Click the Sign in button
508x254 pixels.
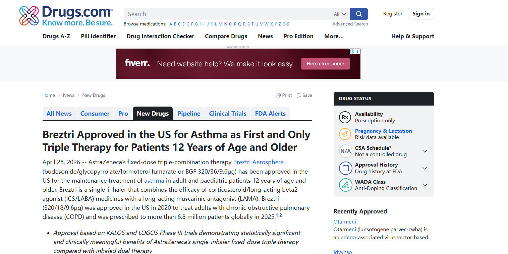click(x=421, y=14)
